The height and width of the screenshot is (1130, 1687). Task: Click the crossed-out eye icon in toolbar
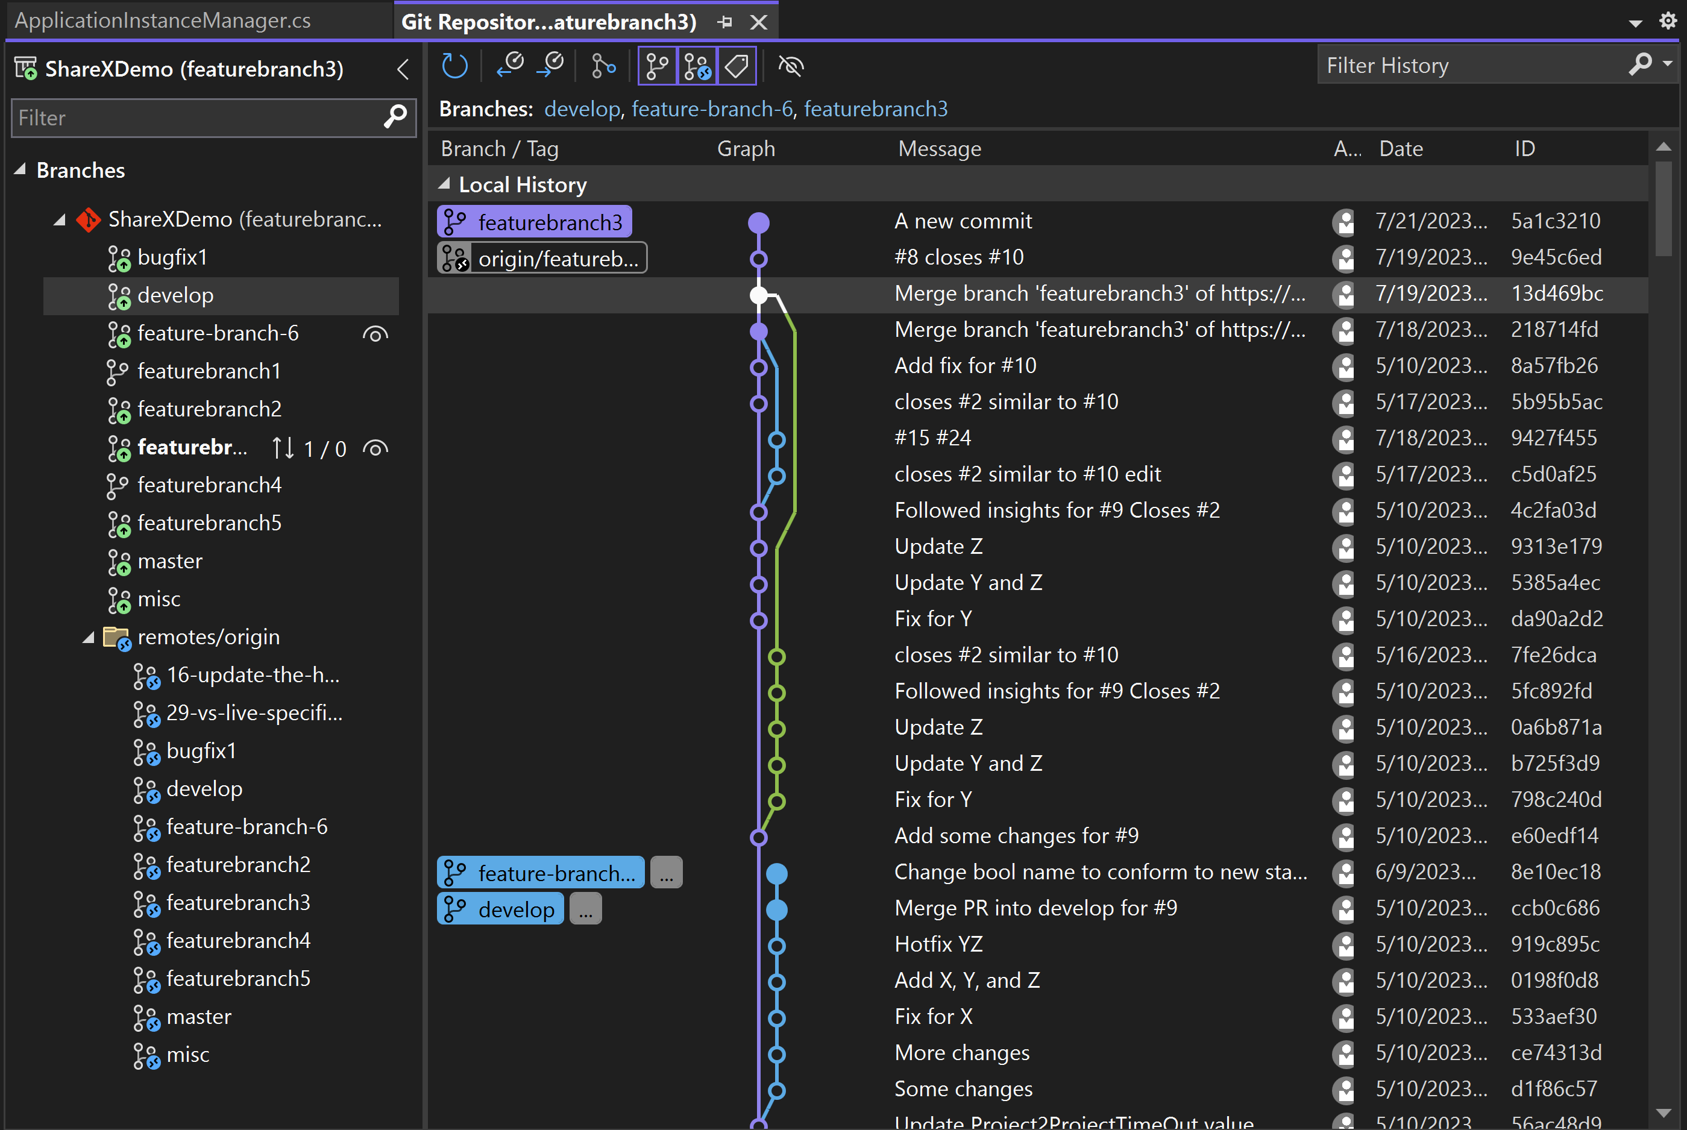(791, 66)
